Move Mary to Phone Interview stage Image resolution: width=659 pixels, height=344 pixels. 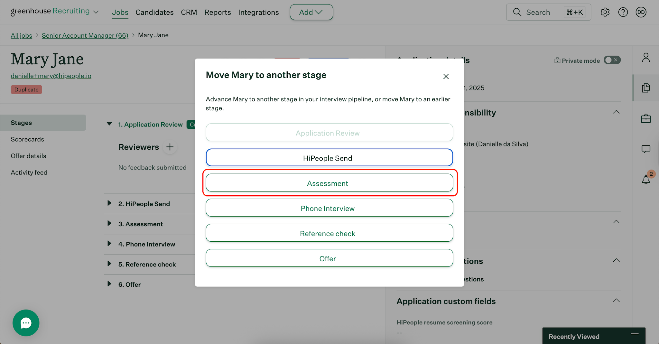[x=329, y=208]
